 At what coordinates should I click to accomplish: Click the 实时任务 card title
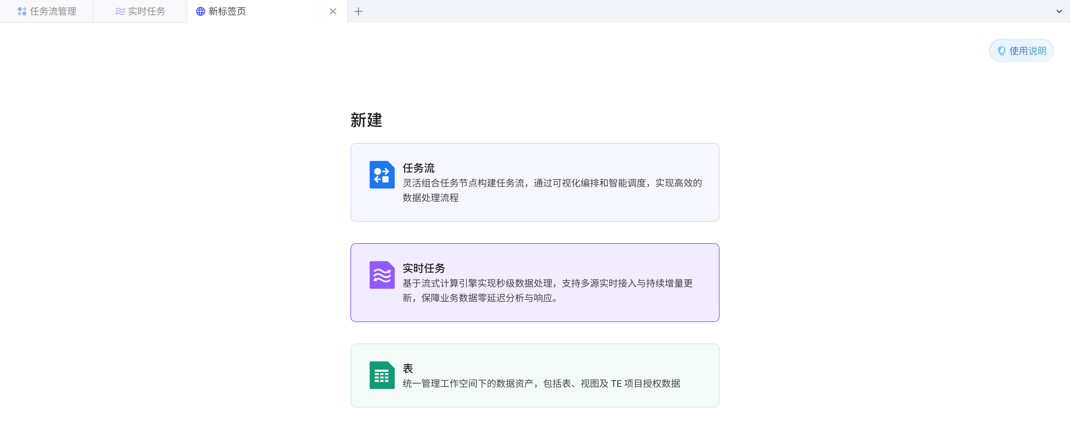tap(424, 268)
